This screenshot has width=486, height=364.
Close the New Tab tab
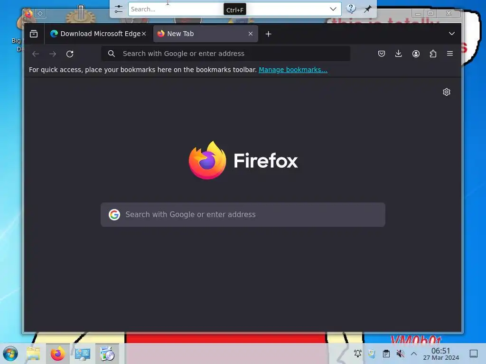pyautogui.click(x=251, y=34)
